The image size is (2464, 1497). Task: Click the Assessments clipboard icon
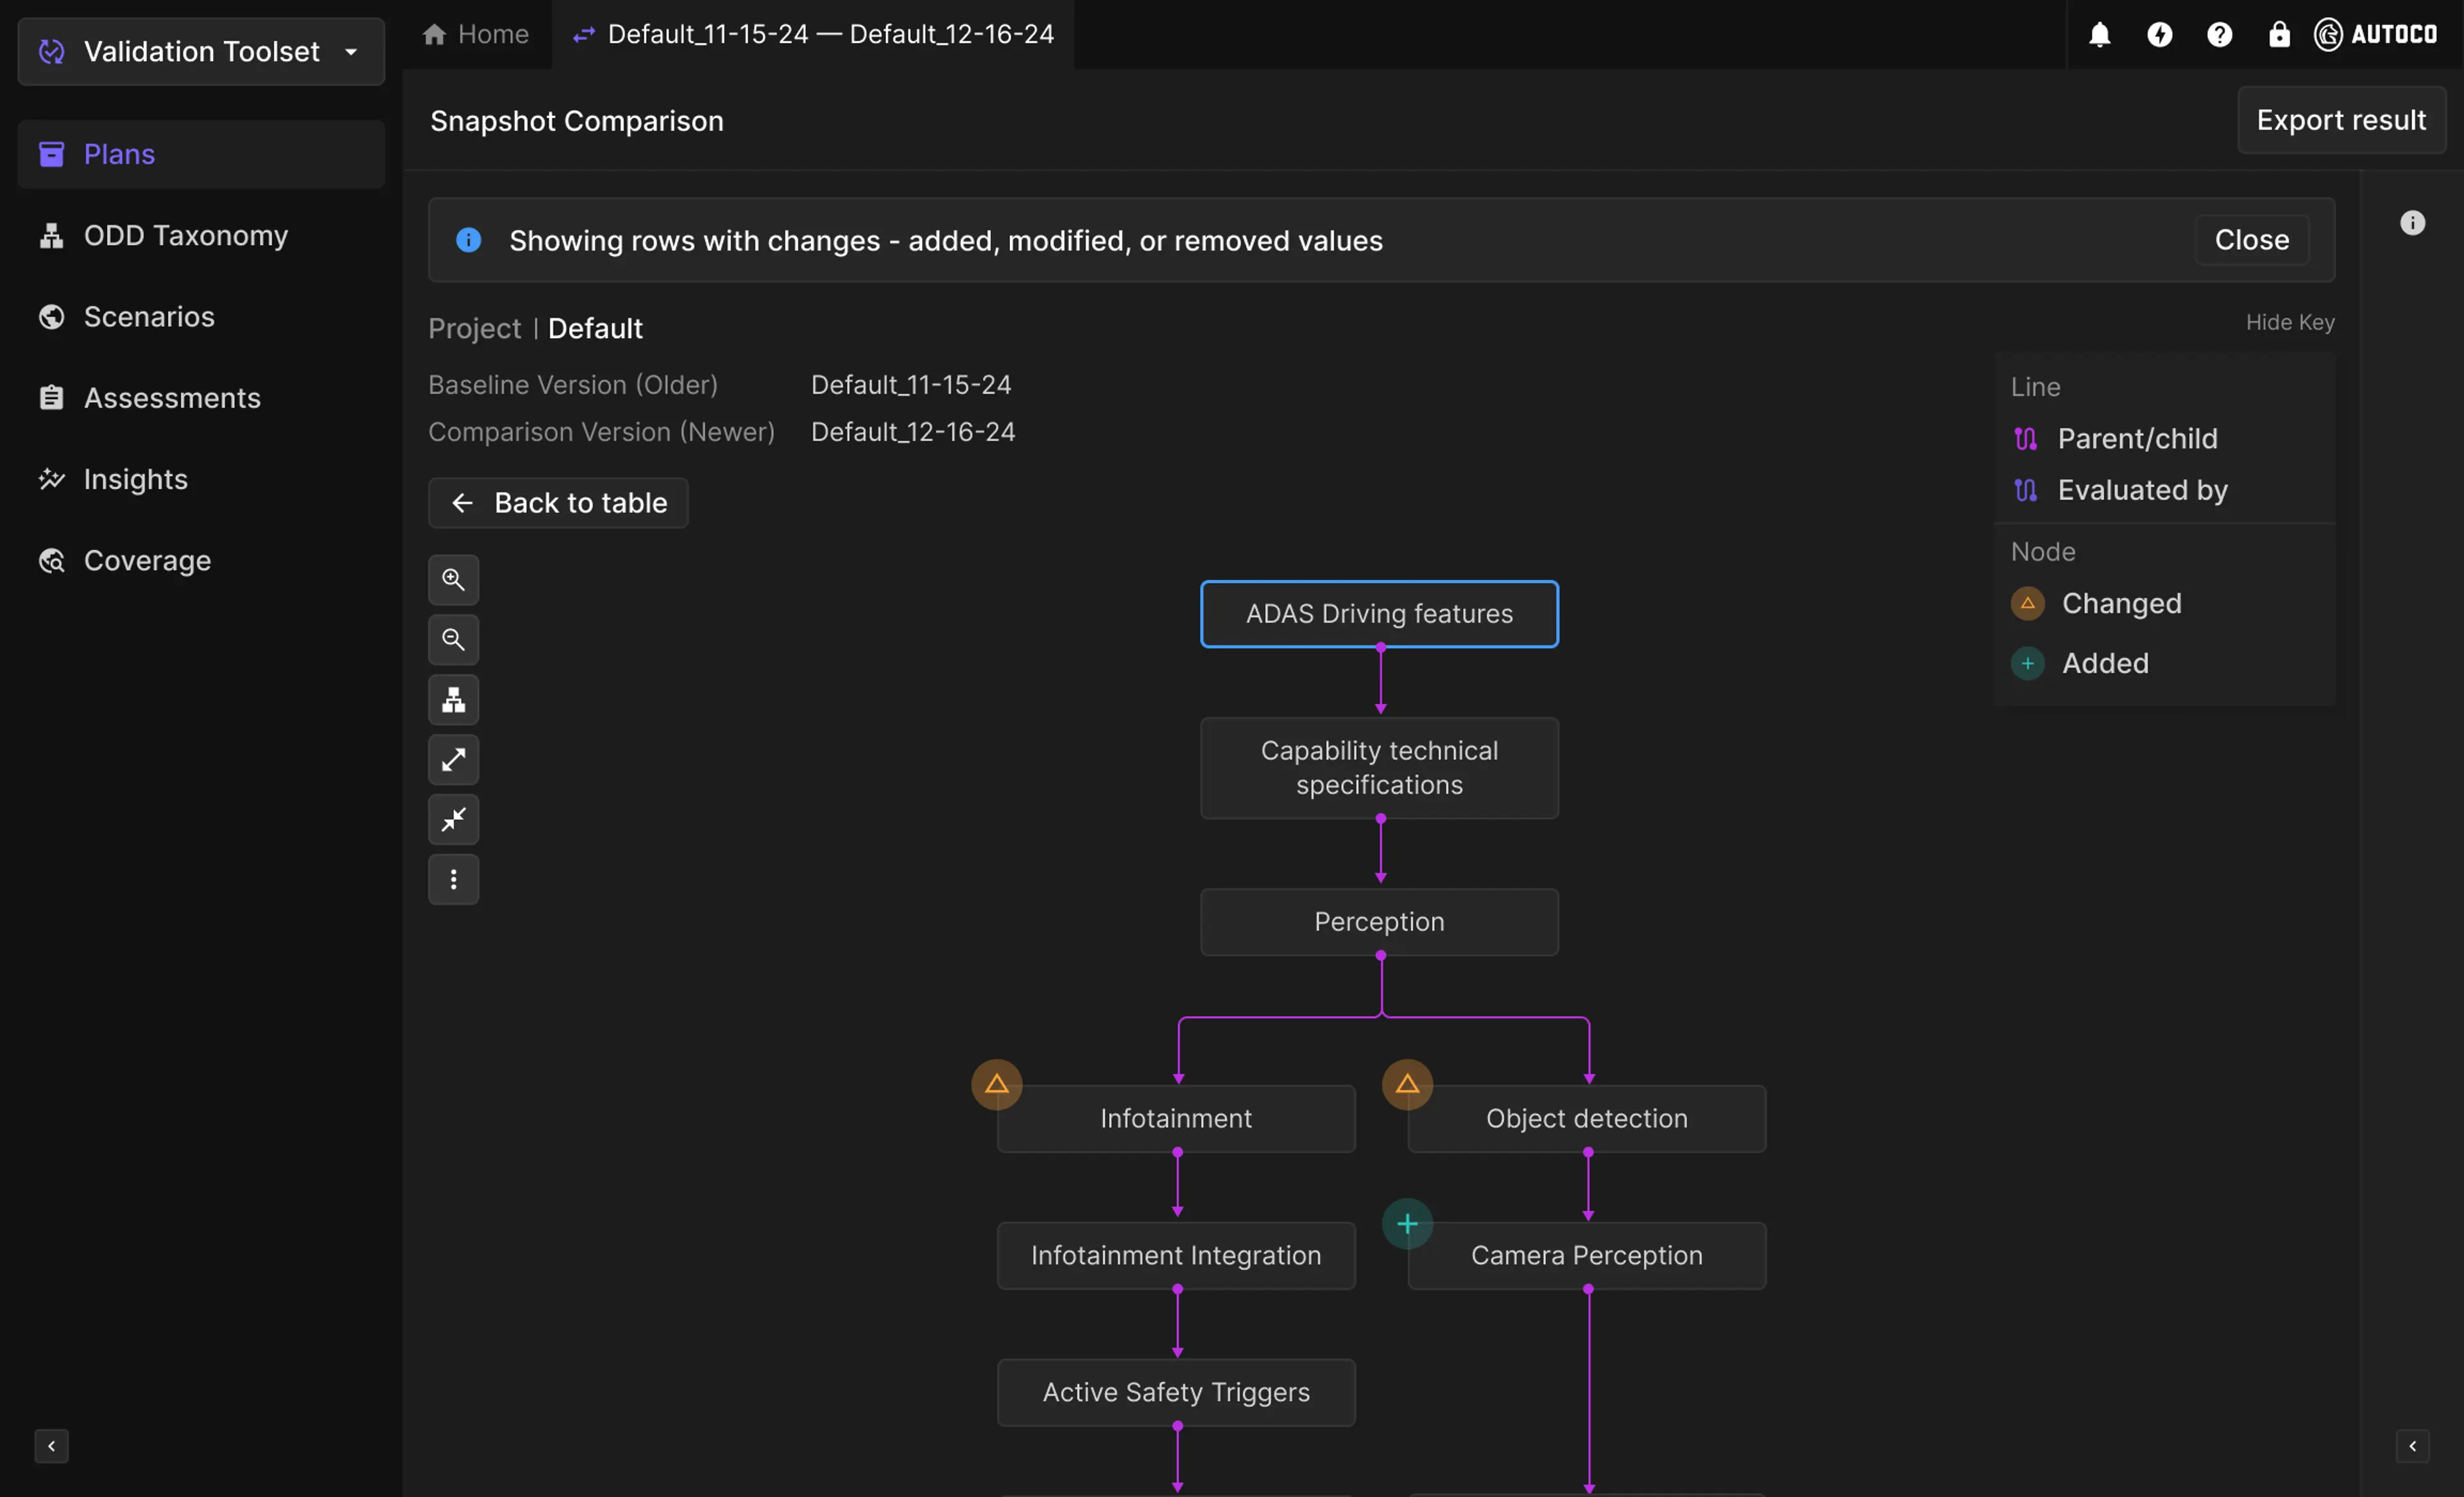pos(51,398)
